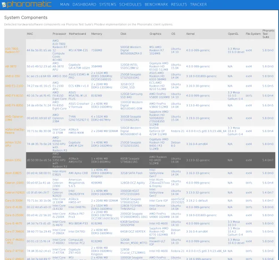Click the ECS KBN-I v1.0 motherboard cell
Viewport: 279px width, 260px height.
coord(79,86)
